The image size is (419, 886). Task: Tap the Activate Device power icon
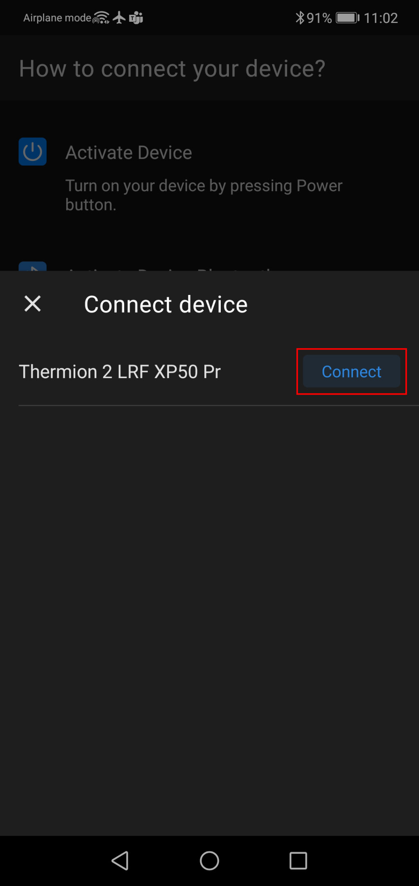(x=32, y=151)
